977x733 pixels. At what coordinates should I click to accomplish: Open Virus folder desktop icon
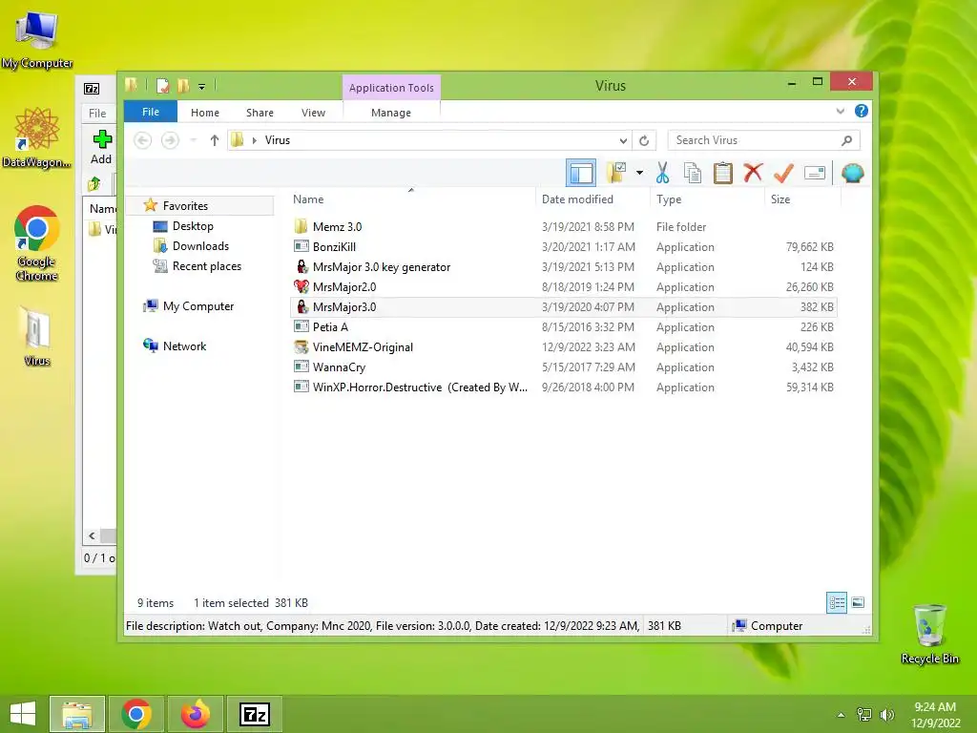point(37,336)
